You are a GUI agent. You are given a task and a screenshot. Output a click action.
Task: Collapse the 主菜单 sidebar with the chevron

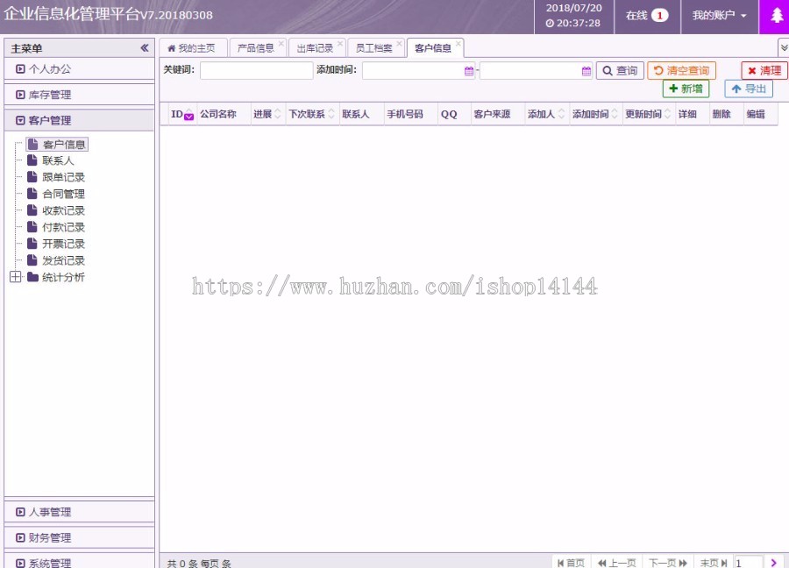pos(146,48)
